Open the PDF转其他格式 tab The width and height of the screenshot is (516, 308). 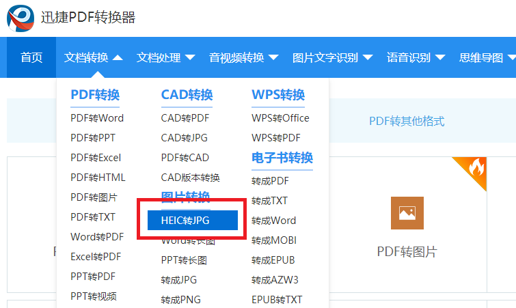[407, 122]
